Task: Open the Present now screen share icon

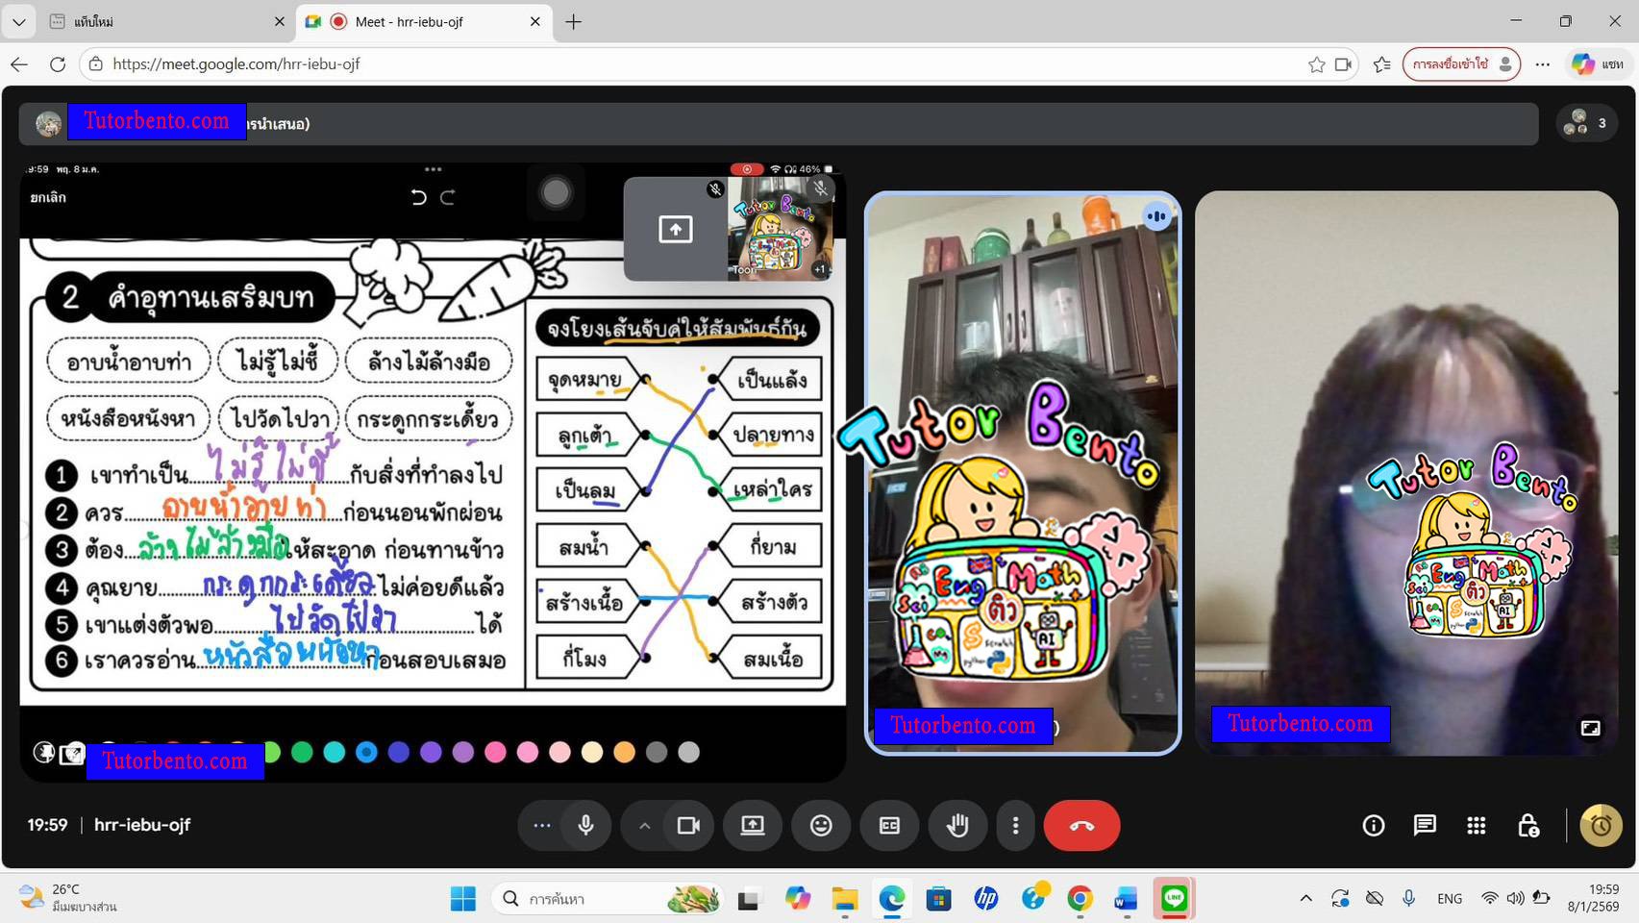Action: pos(753,825)
